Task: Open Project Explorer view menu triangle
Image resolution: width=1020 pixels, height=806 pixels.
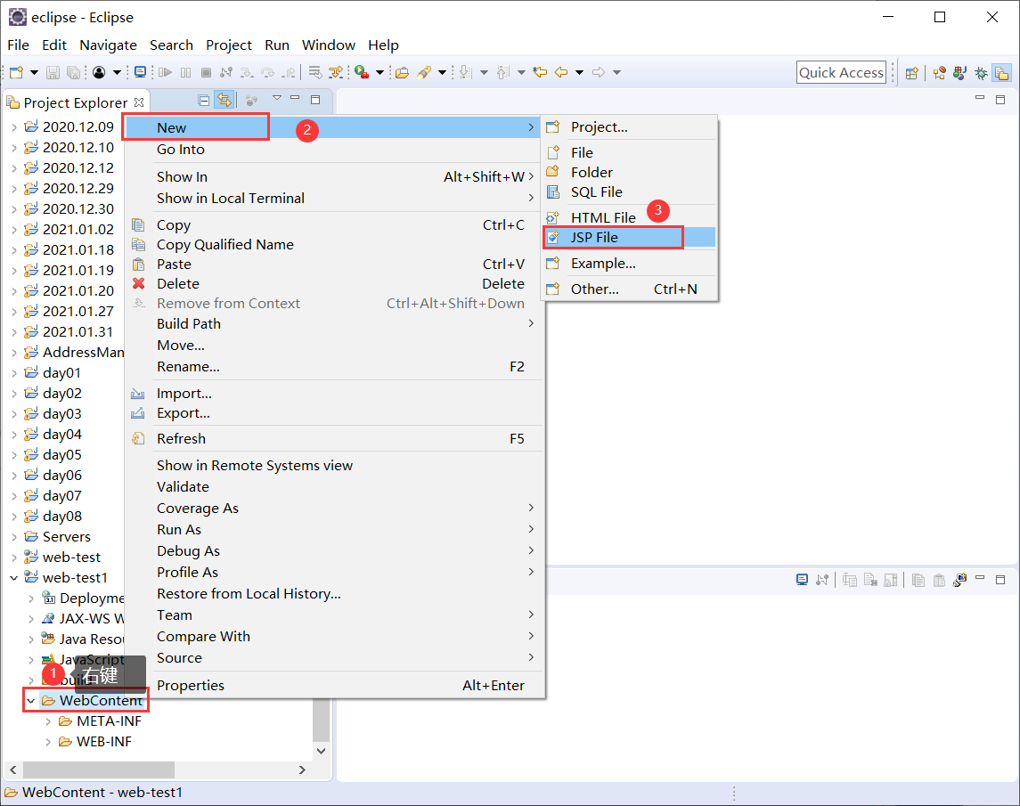Action: click(x=277, y=98)
